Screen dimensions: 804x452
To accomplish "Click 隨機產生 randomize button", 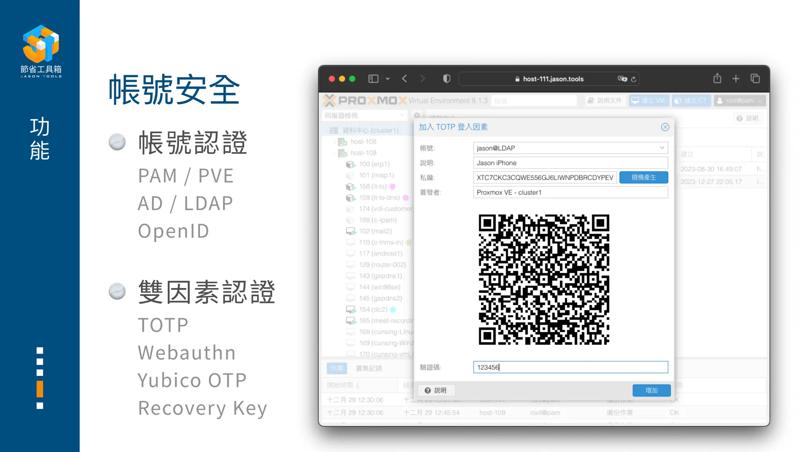I will point(644,177).
